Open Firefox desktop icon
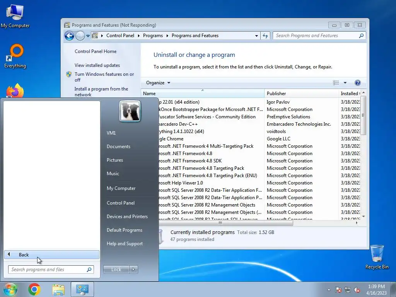 (15, 90)
